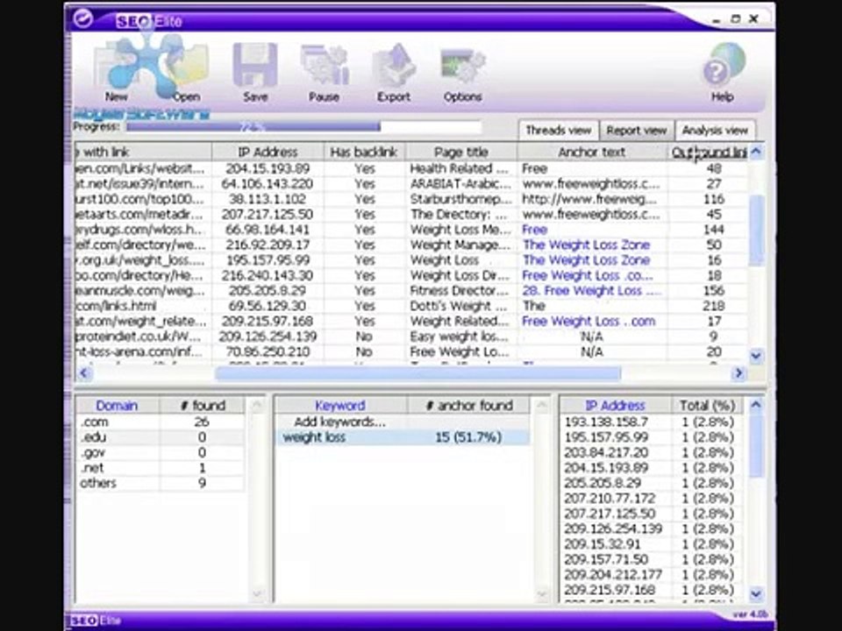Sort by the Outbound links column header

point(708,152)
